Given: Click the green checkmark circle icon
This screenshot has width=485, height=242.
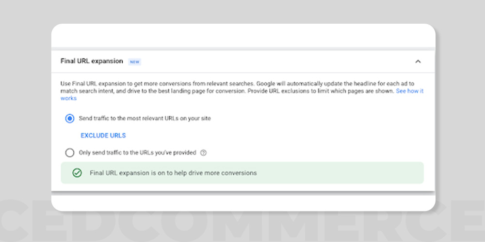Looking at the screenshot, I should pyautogui.click(x=77, y=173).
